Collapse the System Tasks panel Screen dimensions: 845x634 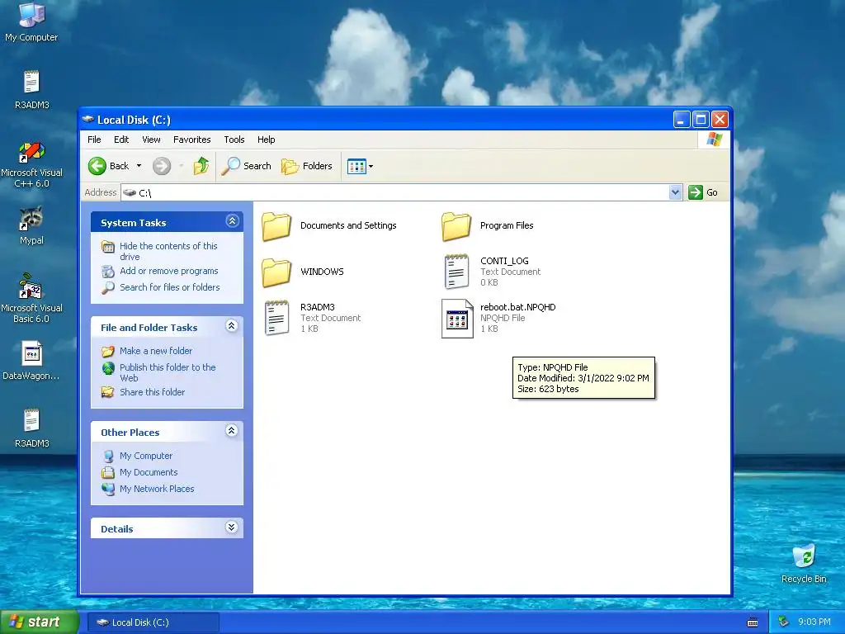click(x=232, y=221)
